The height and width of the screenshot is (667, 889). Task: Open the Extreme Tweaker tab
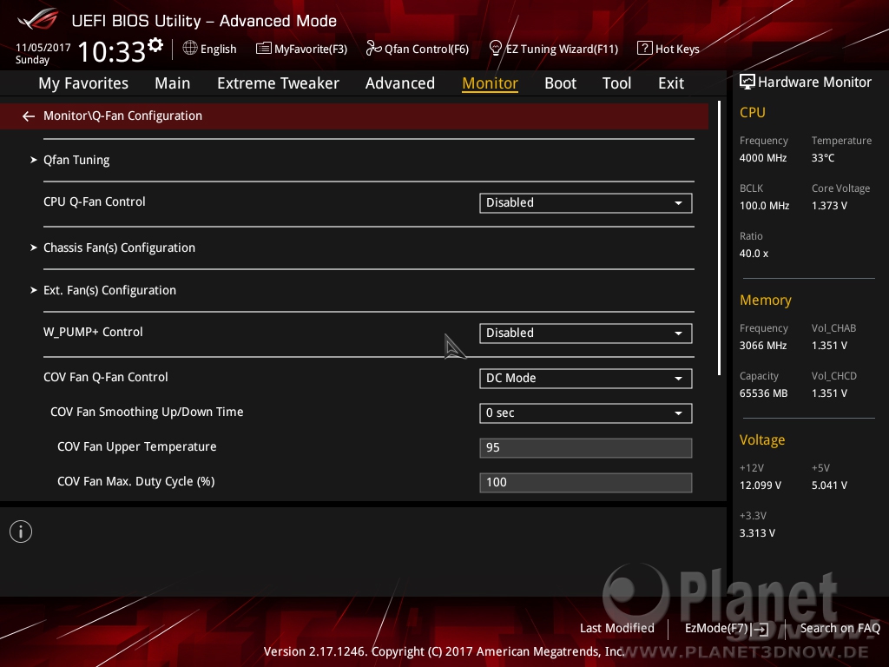click(278, 83)
